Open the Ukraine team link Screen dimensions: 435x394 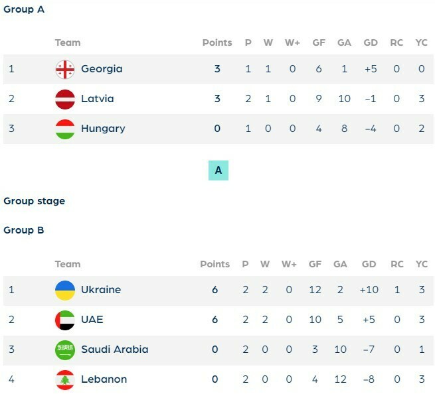click(101, 290)
